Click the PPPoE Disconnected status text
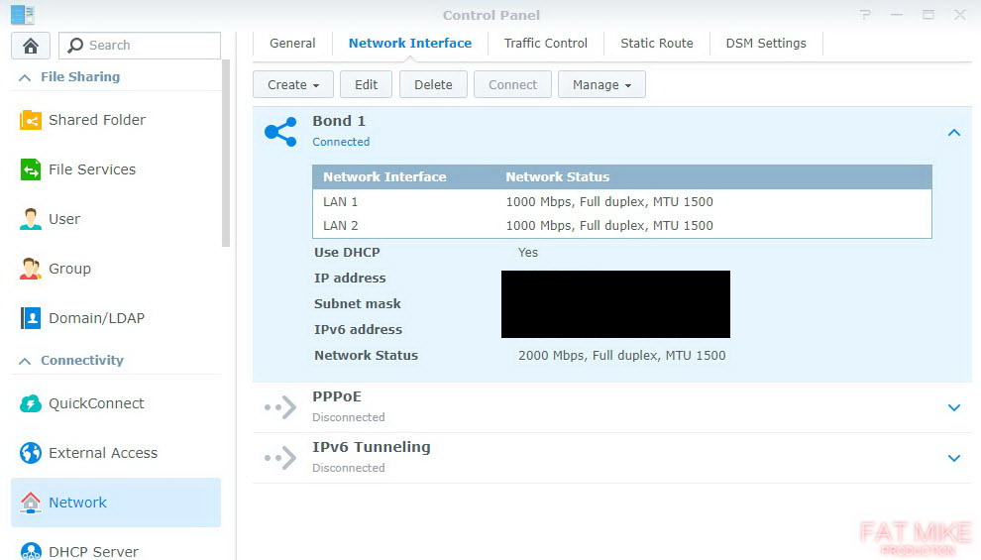This screenshot has width=981, height=560. (x=349, y=417)
